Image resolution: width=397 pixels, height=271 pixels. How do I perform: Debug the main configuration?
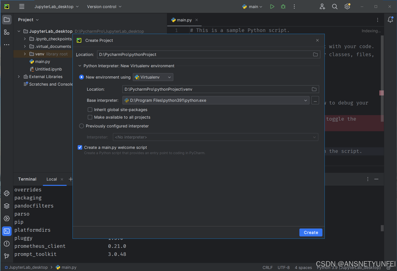[283, 7]
